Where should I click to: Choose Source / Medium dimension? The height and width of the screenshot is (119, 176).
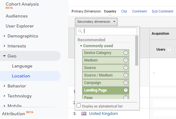pos(106,75)
